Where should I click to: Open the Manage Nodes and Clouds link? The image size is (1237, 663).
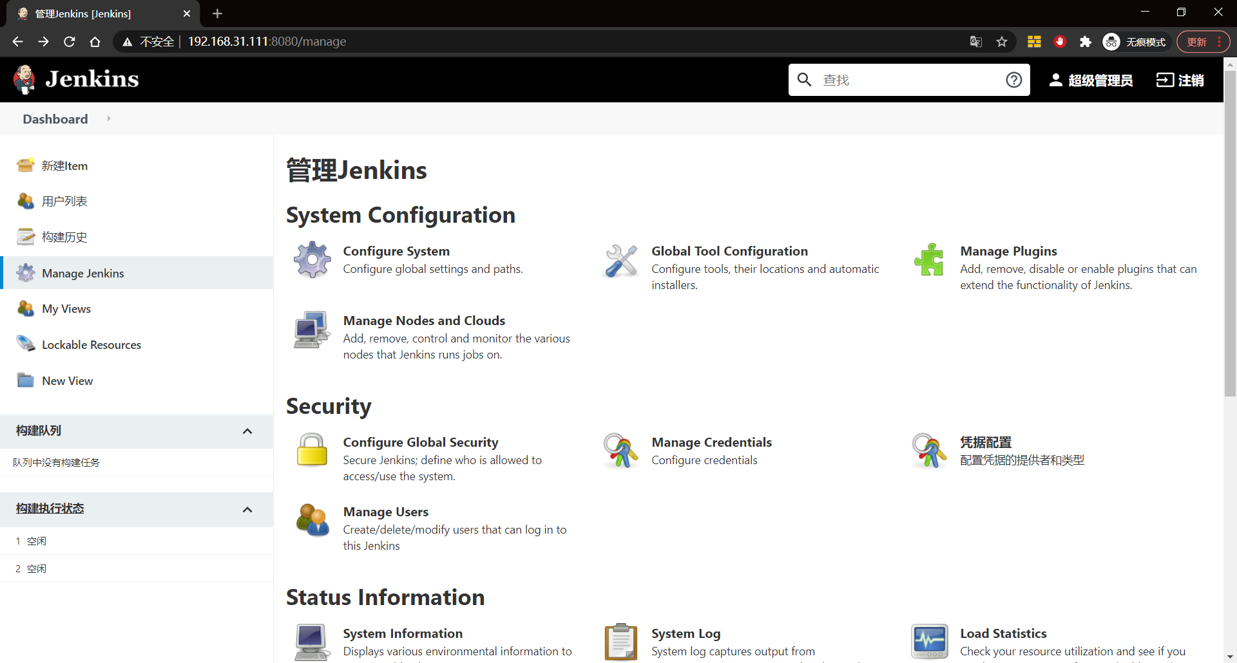(x=424, y=321)
